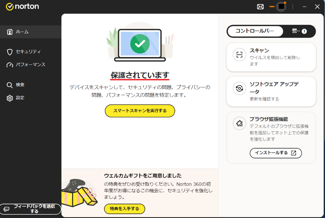The image size is (325, 218).
Task: Open パフォーマンス section in sidebar
Action: (x=31, y=65)
